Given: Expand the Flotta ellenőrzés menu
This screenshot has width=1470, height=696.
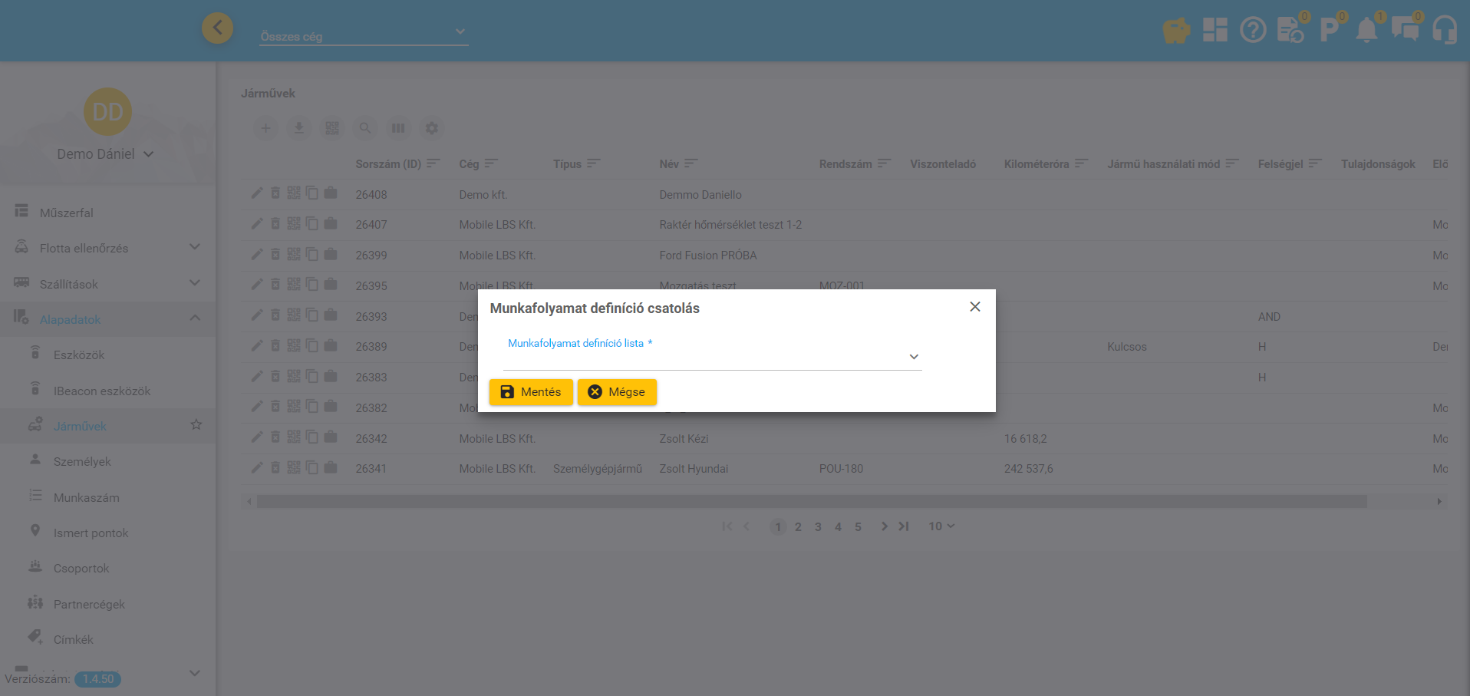Looking at the screenshot, I should tap(195, 247).
